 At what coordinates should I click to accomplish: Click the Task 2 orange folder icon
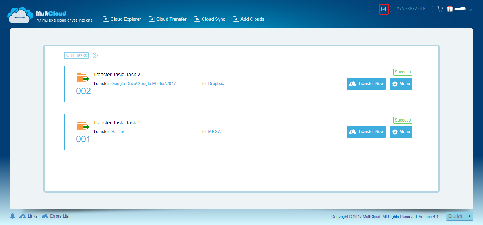click(x=83, y=78)
